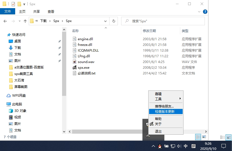Screen dimensions: 232x151
Task: Switch to the 查看 tab
Action: 51,11
